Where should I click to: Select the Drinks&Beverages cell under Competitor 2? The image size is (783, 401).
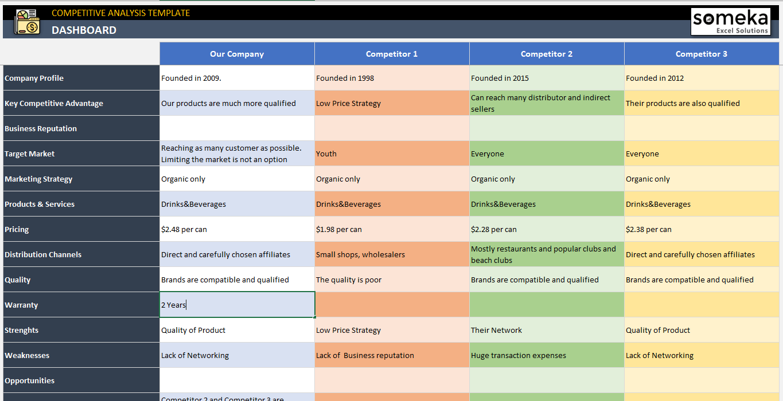click(x=547, y=204)
